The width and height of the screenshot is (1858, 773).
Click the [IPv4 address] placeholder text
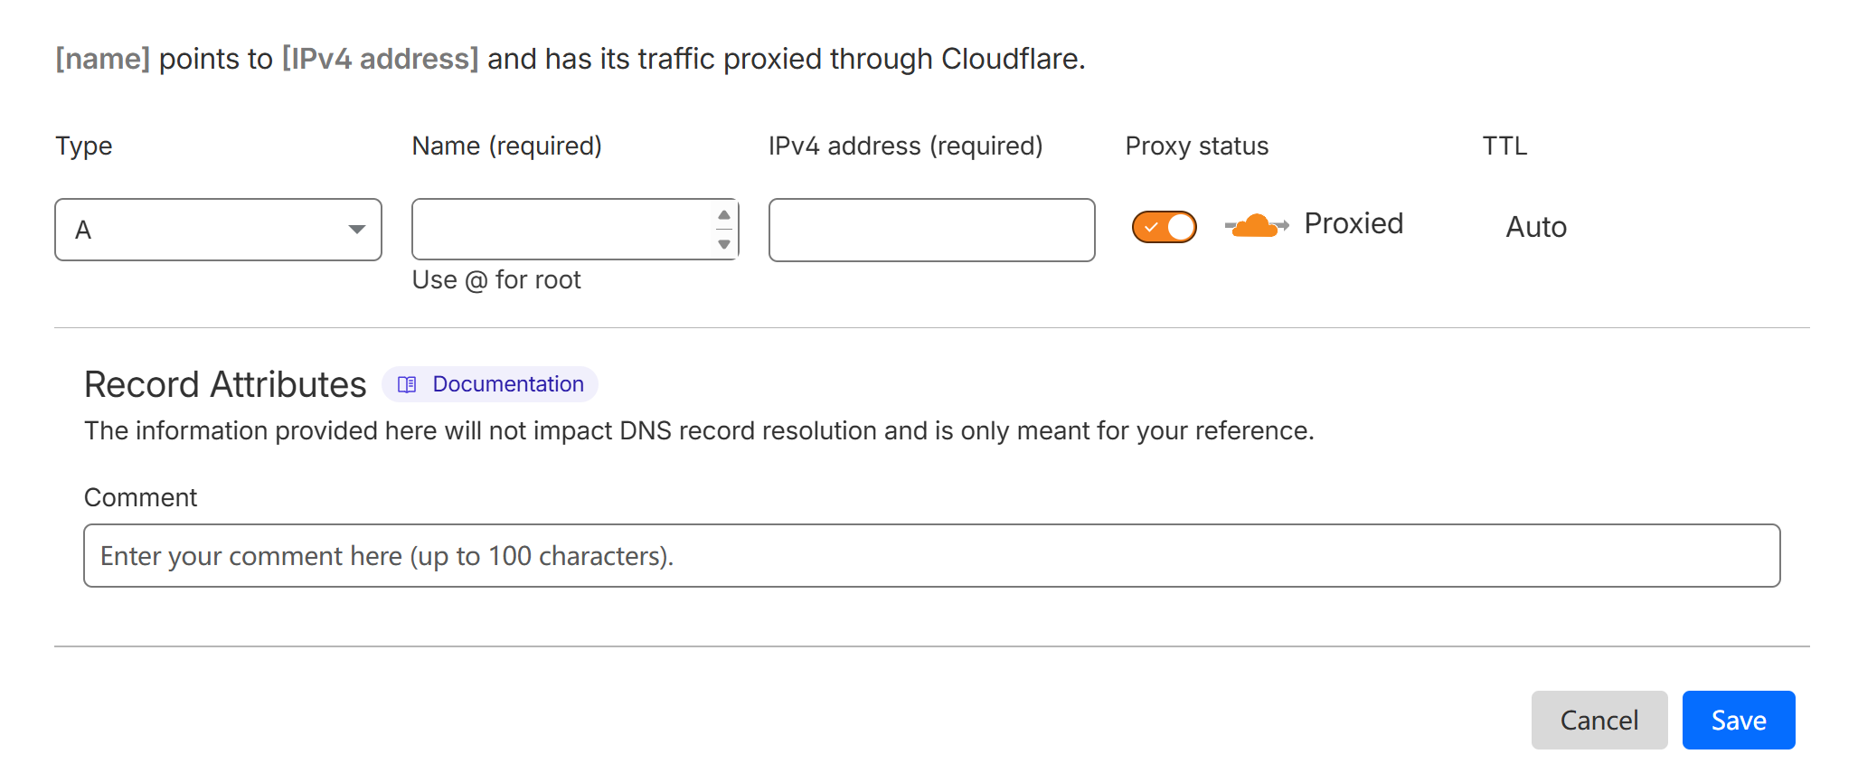(x=380, y=59)
